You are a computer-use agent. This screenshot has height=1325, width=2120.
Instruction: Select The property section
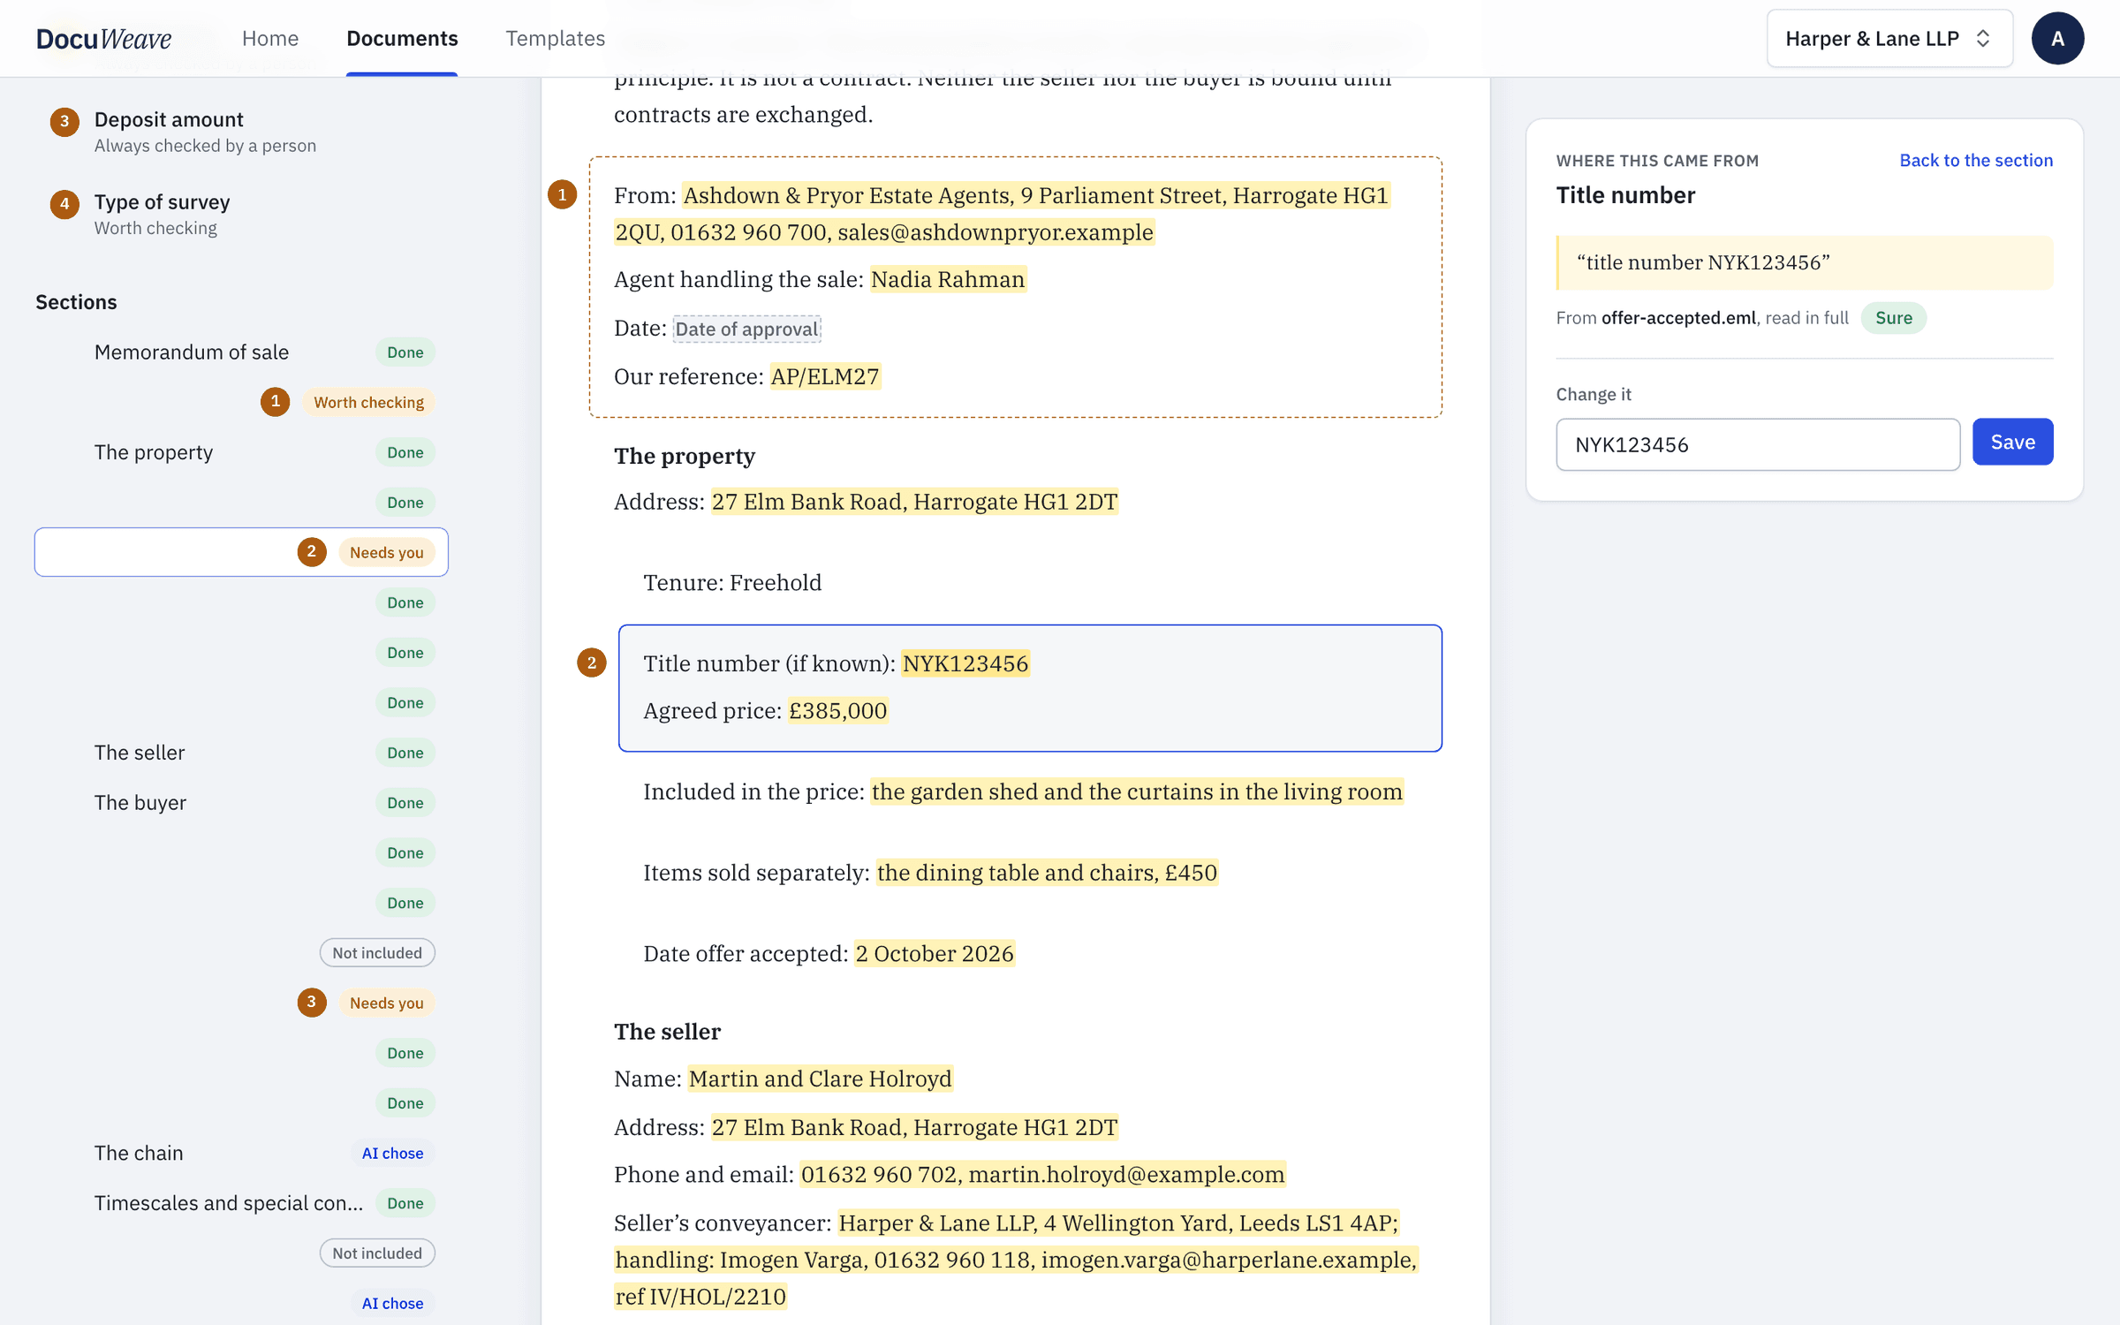tap(241, 452)
